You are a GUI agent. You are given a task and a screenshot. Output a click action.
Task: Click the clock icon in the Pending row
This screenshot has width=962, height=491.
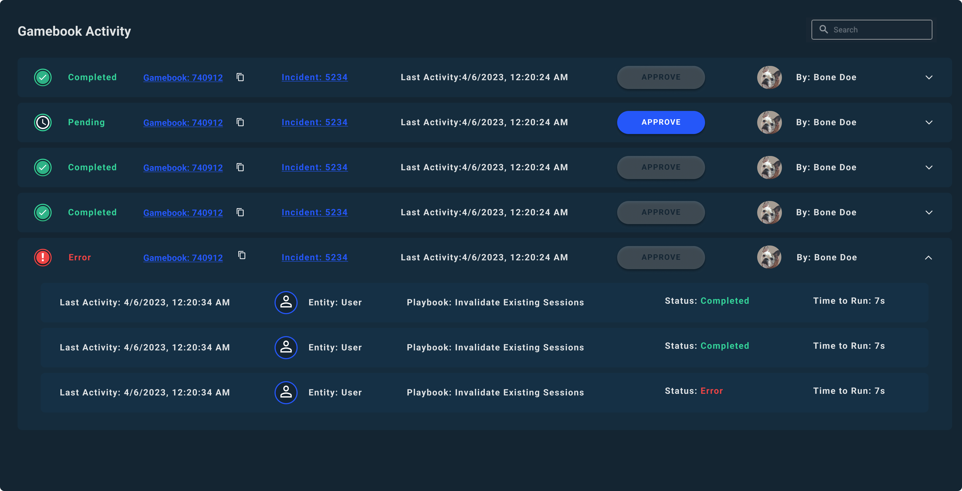click(x=43, y=122)
